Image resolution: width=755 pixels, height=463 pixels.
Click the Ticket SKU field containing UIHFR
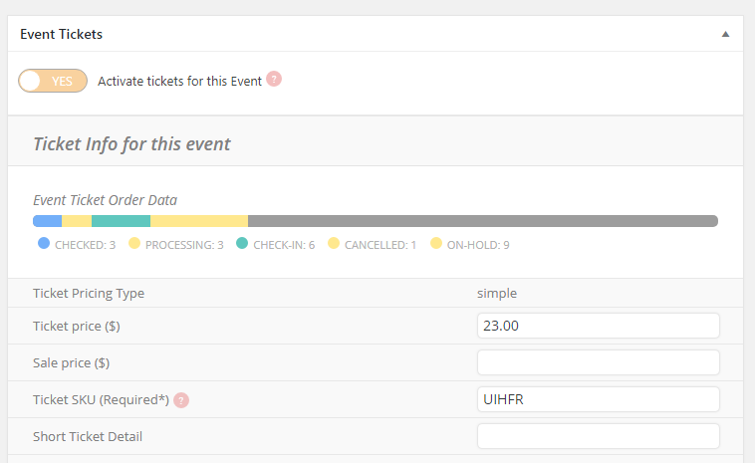point(599,399)
